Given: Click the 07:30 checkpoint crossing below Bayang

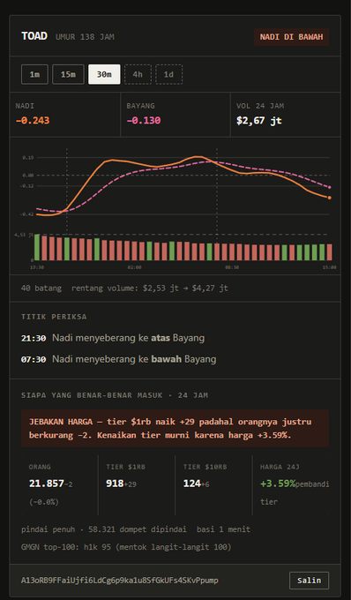Looking at the screenshot, I should (x=118, y=359).
